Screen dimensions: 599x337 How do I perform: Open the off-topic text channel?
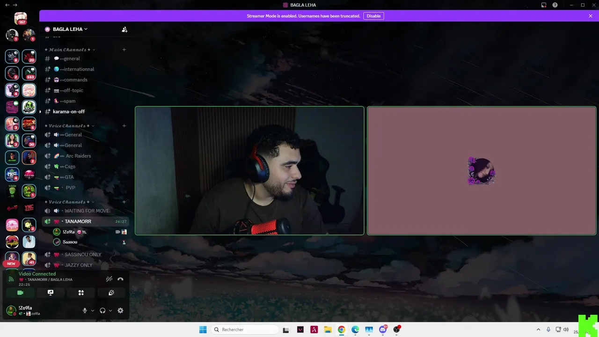click(85, 90)
